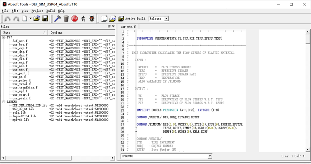Open the Build menu

click(50, 11)
